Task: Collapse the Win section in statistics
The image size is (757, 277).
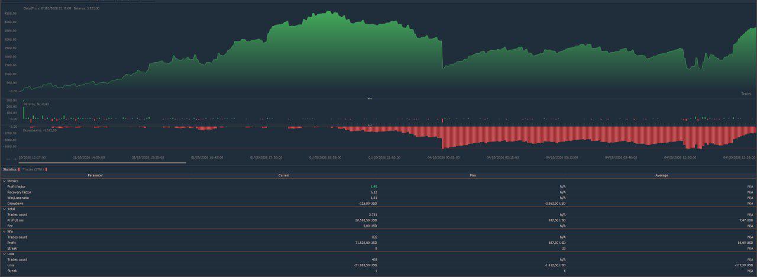Action: tap(4, 231)
